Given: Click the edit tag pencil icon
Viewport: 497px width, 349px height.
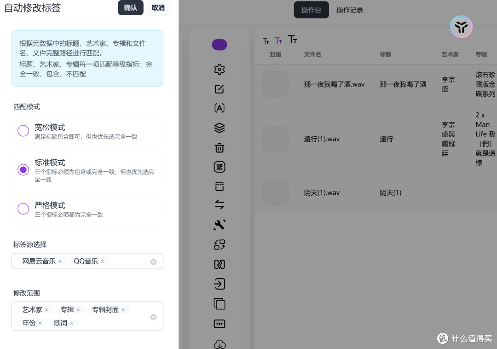Looking at the screenshot, I should (x=220, y=89).
